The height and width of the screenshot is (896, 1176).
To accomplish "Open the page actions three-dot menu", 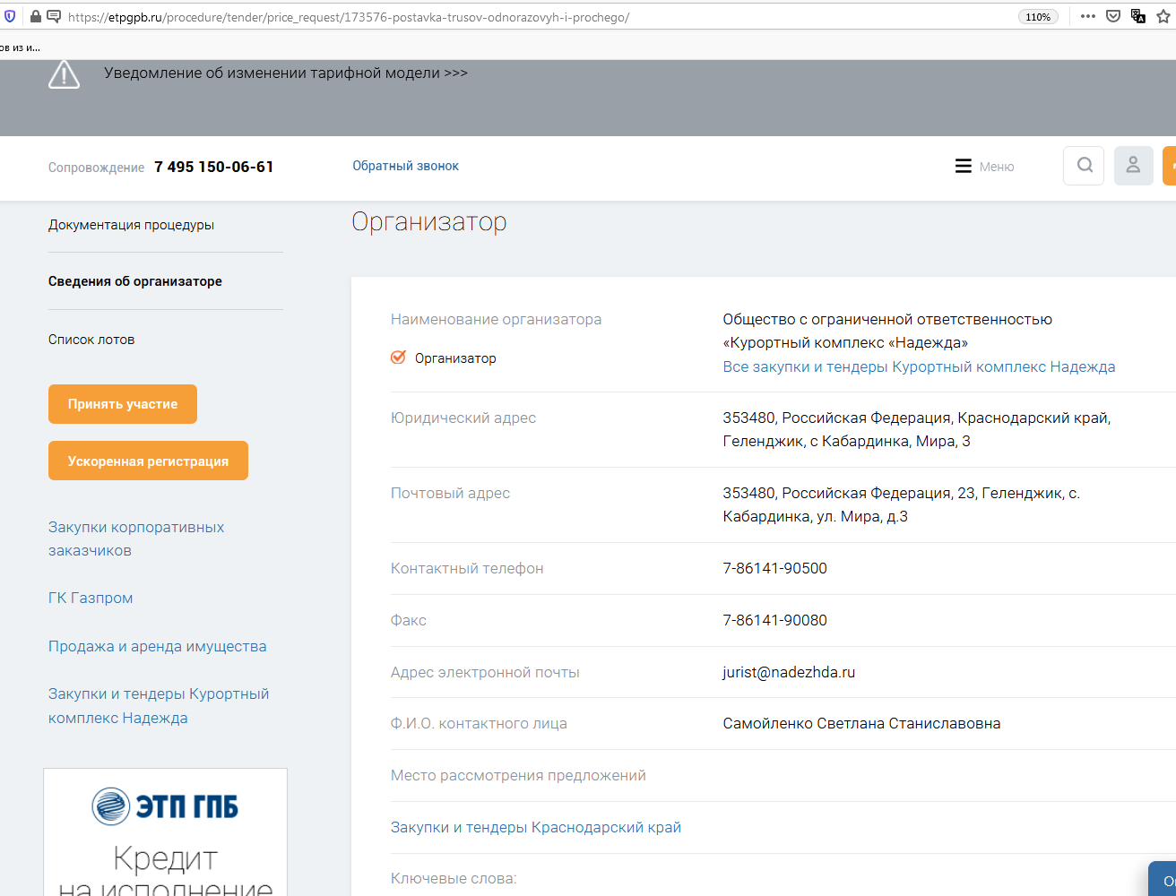I will pos(1088,16).
